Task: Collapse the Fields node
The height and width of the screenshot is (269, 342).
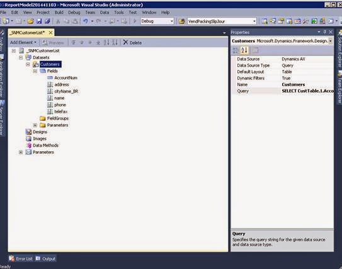Action: 35,71
